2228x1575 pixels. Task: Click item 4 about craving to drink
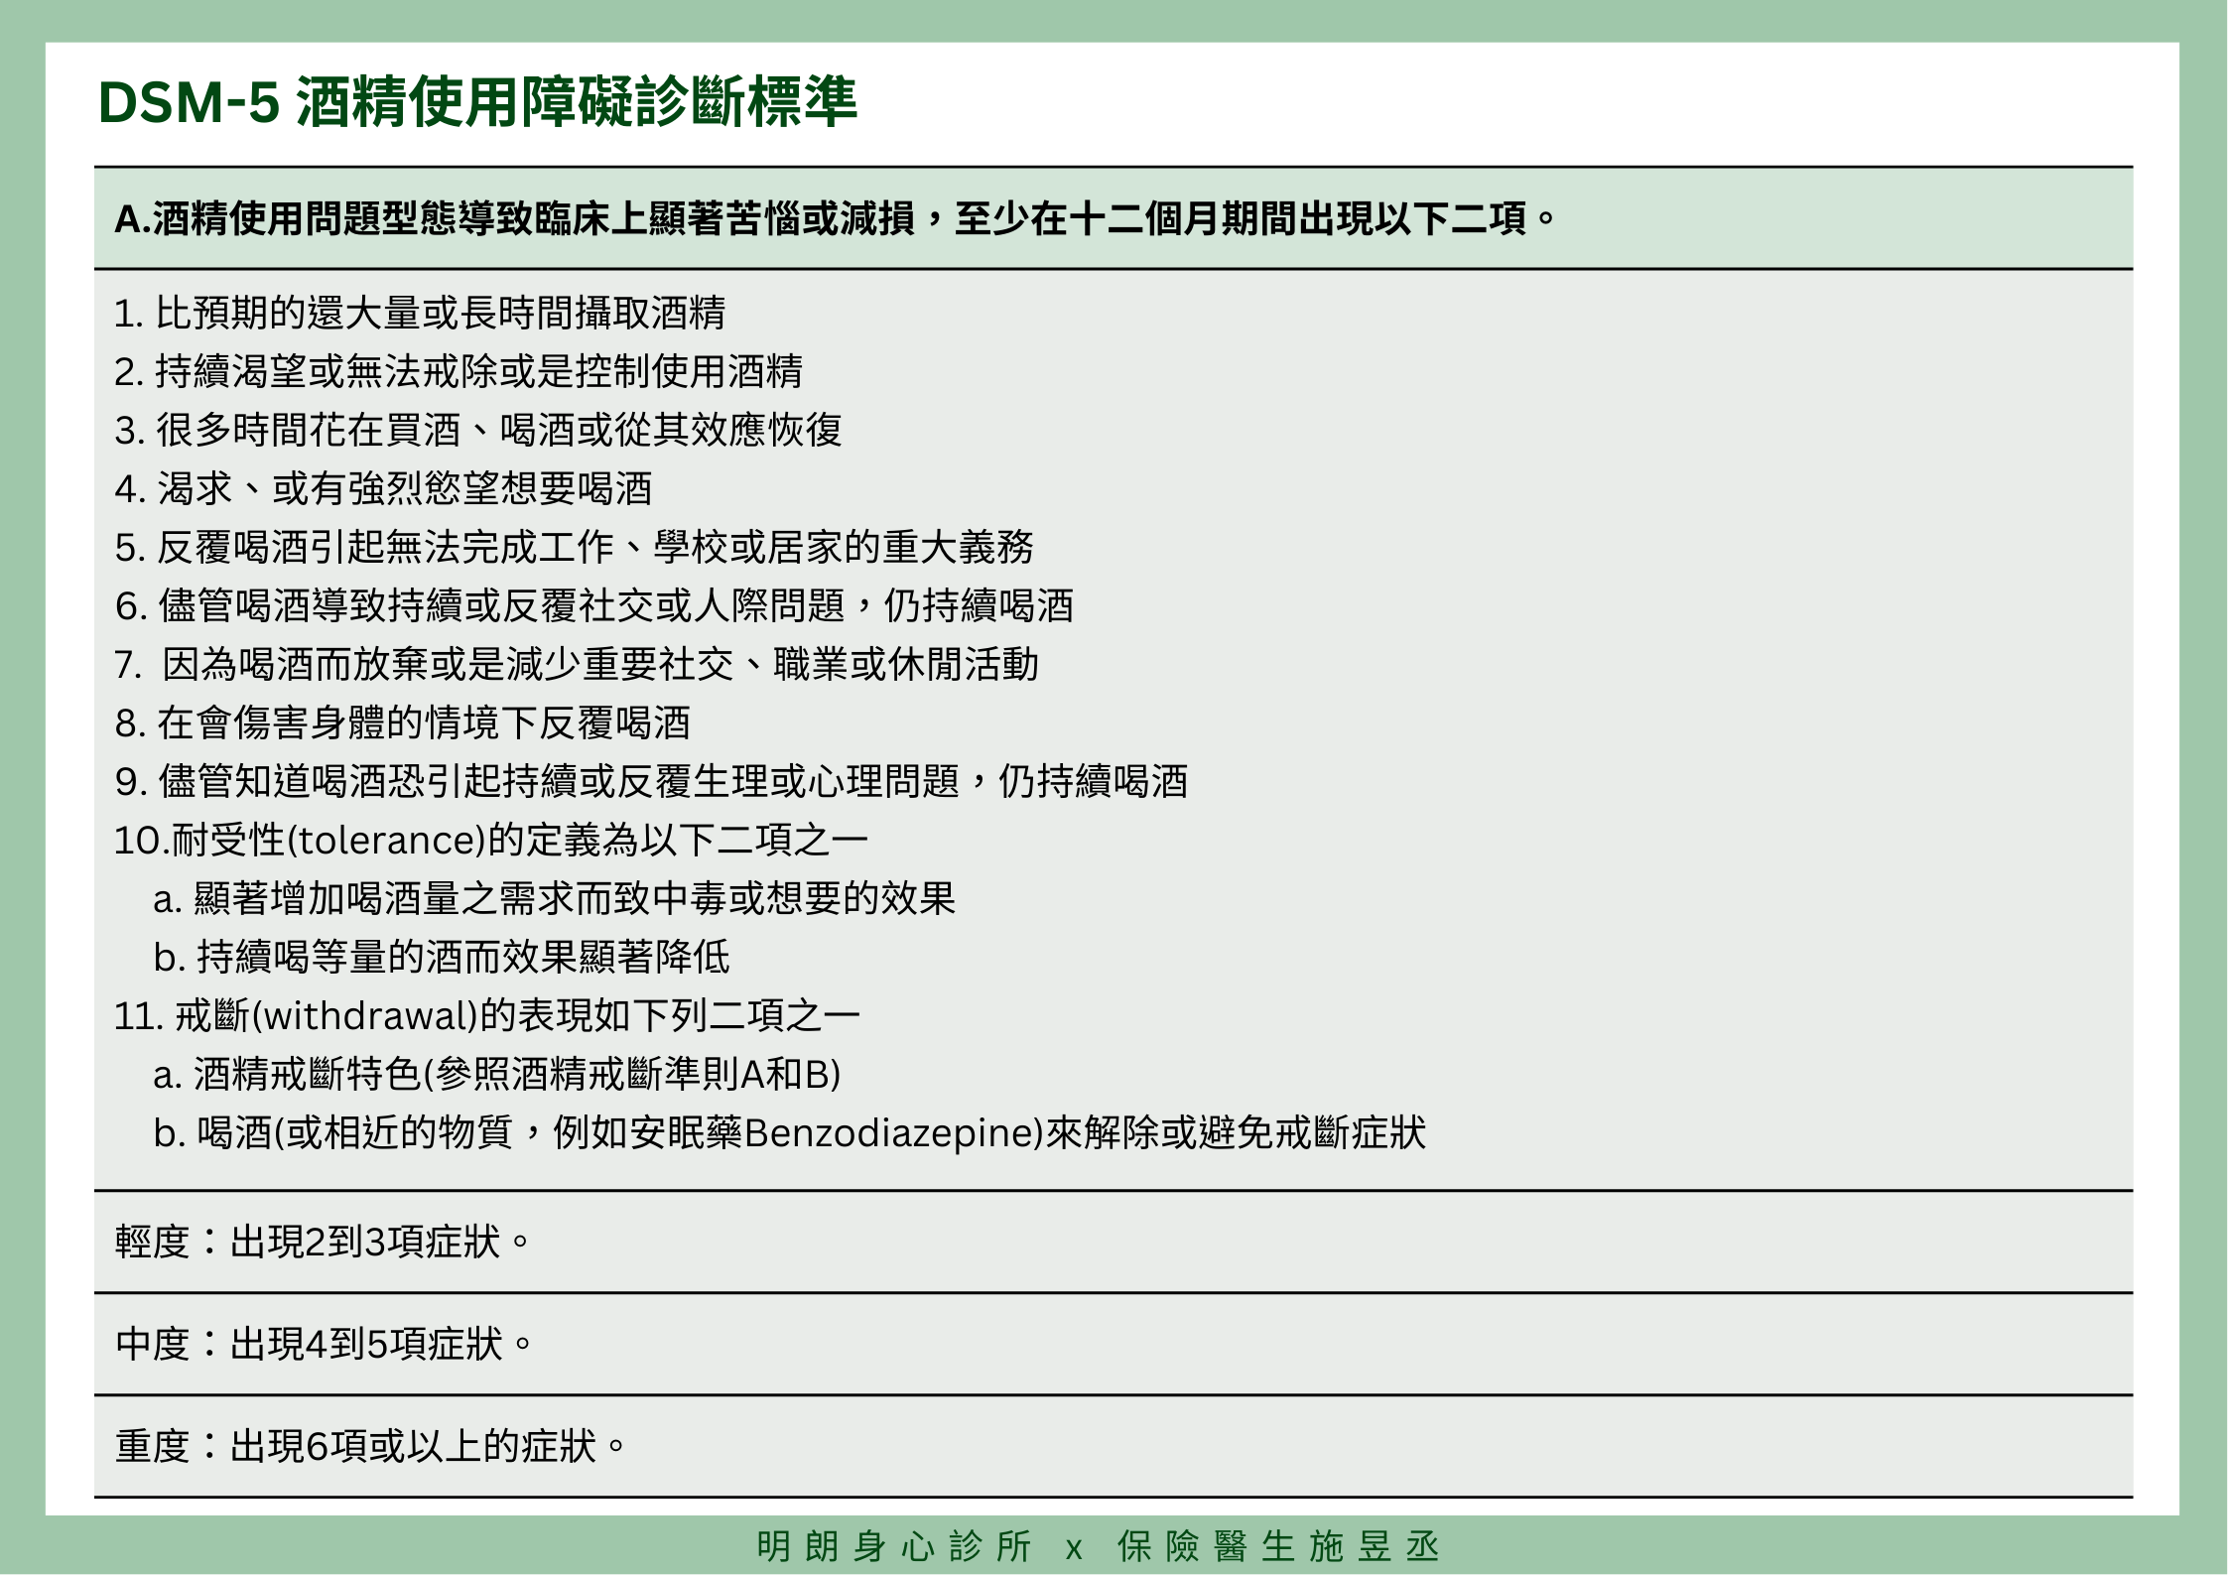[383, 488]
